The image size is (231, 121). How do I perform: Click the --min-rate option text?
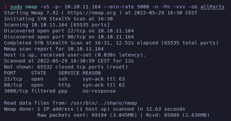point(119,7)
